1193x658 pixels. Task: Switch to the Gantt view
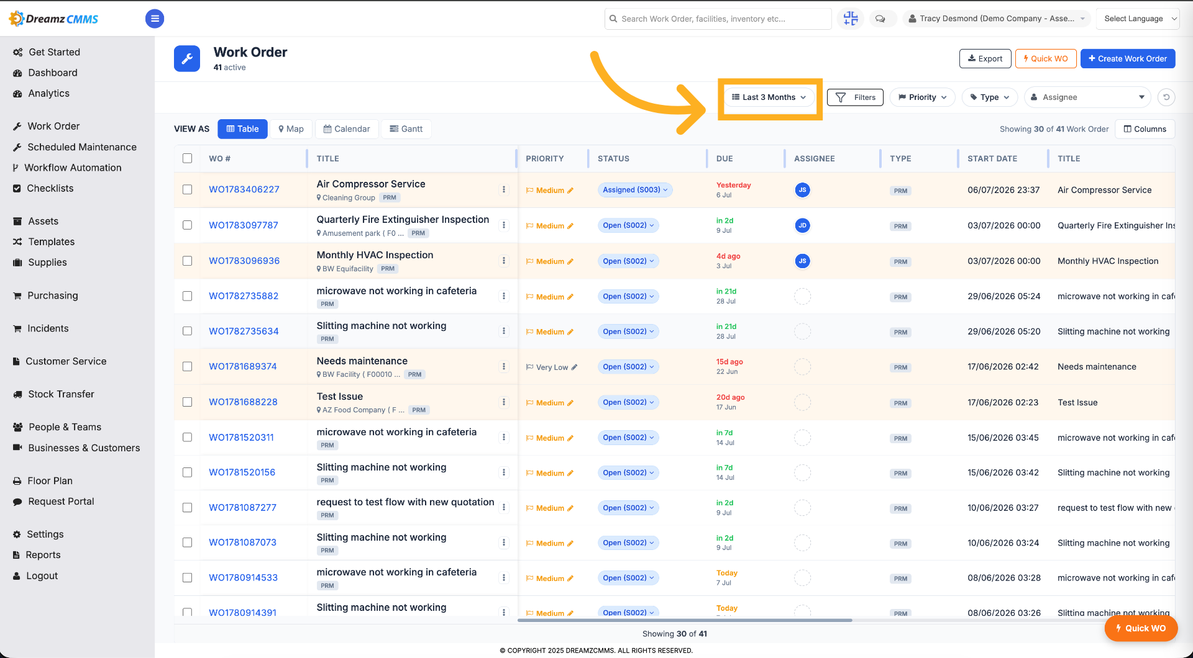point(406,129)
